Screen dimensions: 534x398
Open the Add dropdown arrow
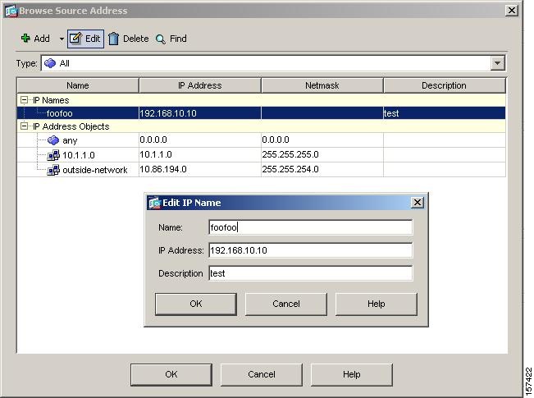62,39
